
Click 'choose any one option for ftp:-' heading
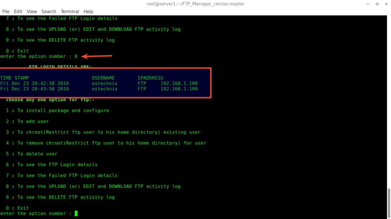pyautogui.click(x=50, y=100)
